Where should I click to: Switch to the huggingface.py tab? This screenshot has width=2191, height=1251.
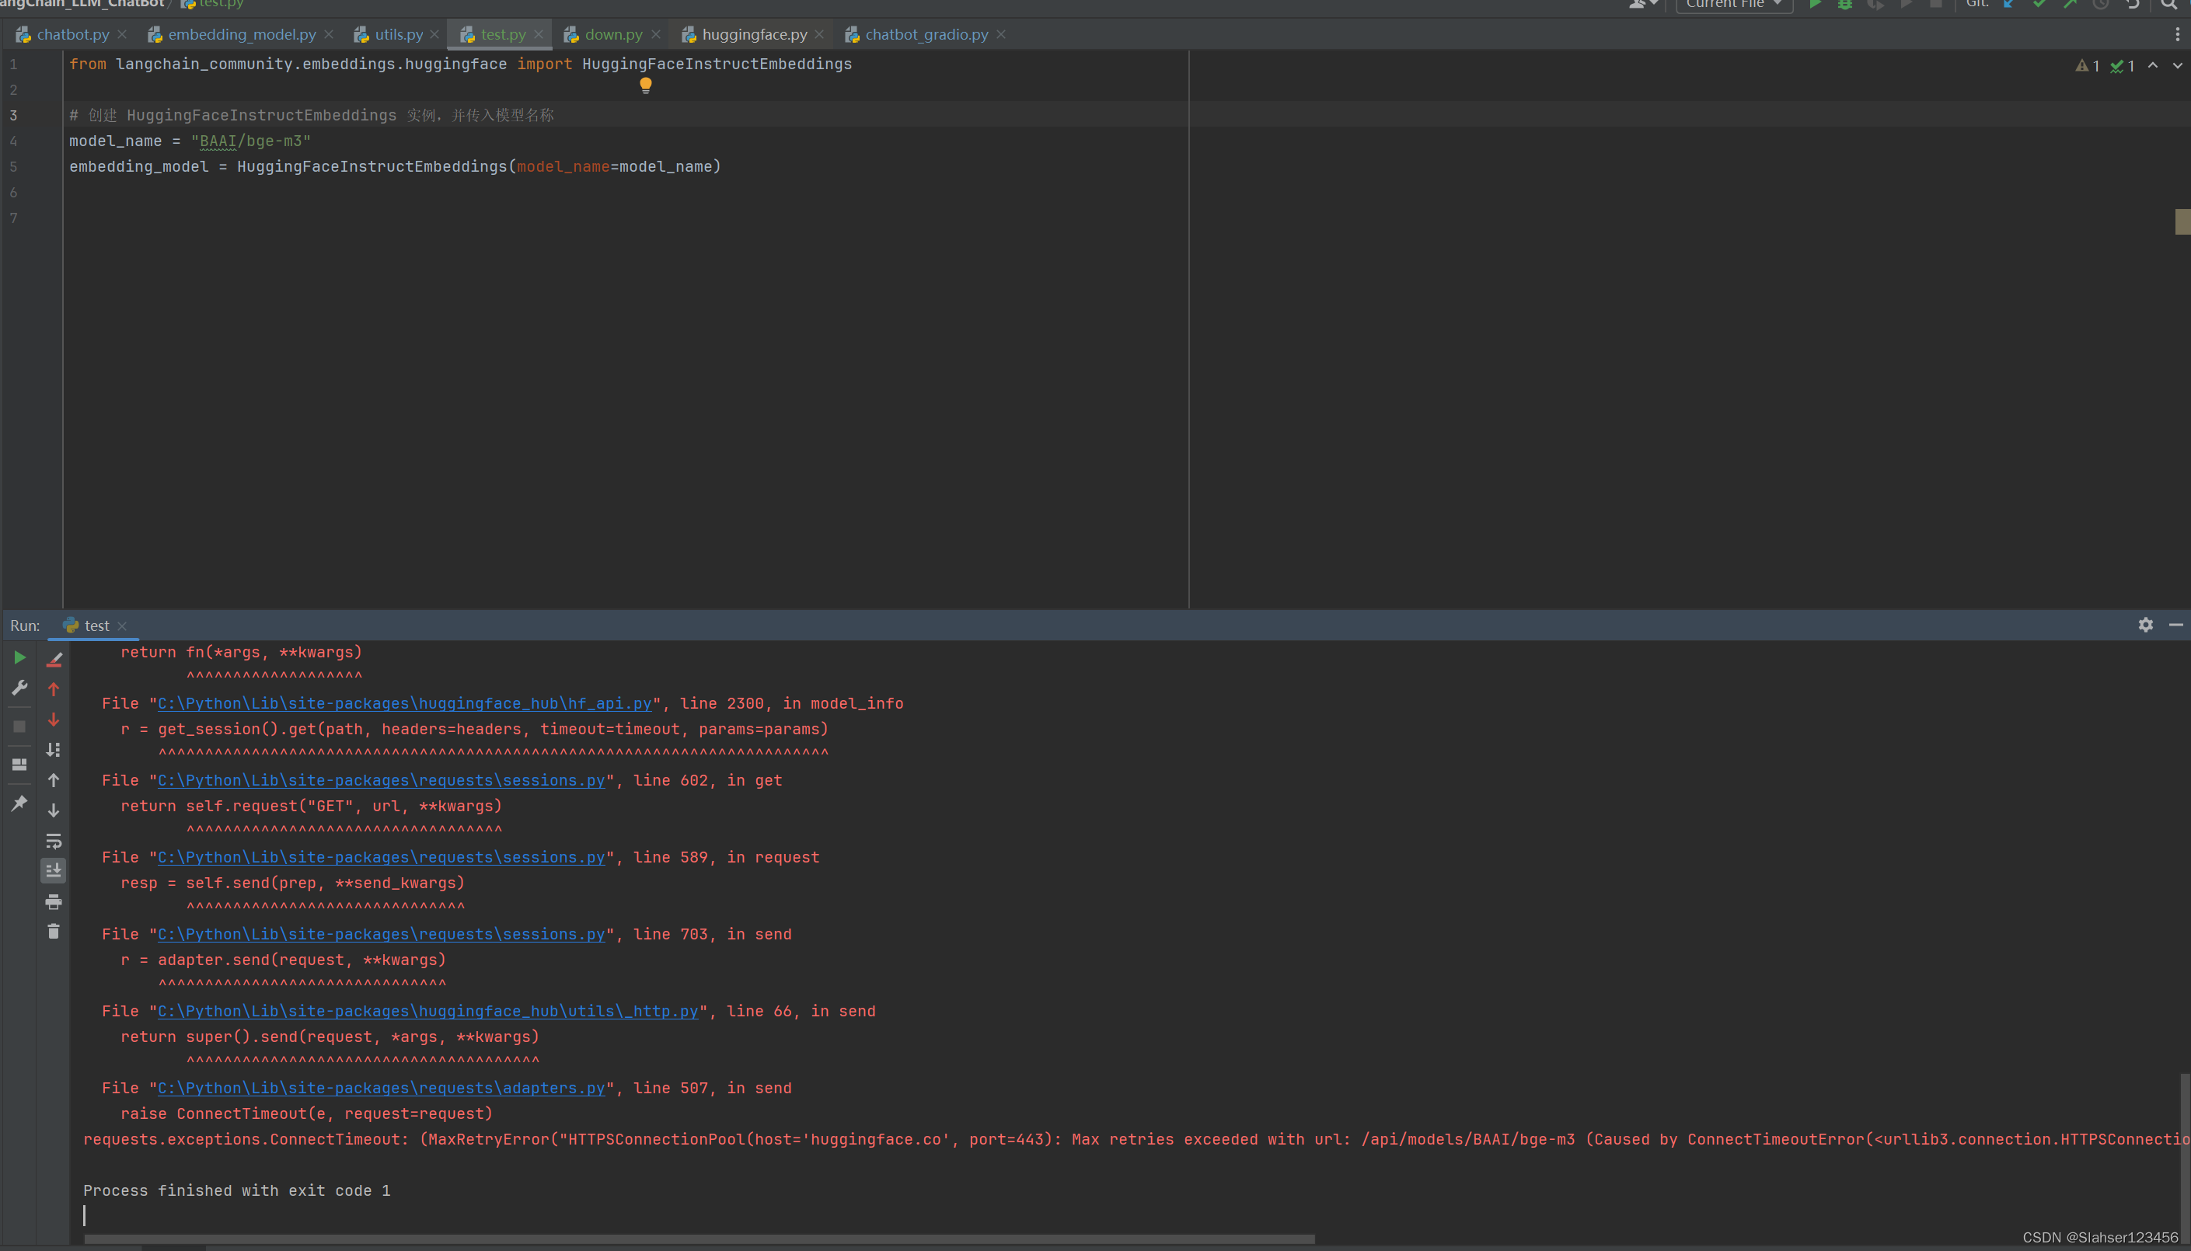pyautogui.click(x=754, y=34)
